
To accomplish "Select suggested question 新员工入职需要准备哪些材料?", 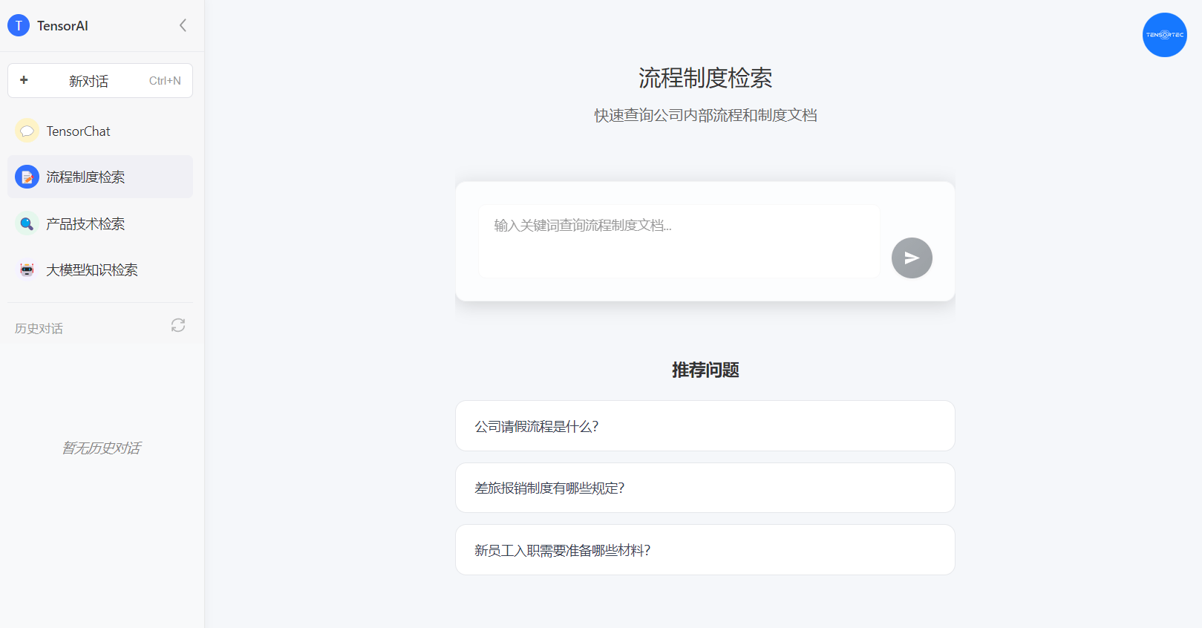I will 705,550.
